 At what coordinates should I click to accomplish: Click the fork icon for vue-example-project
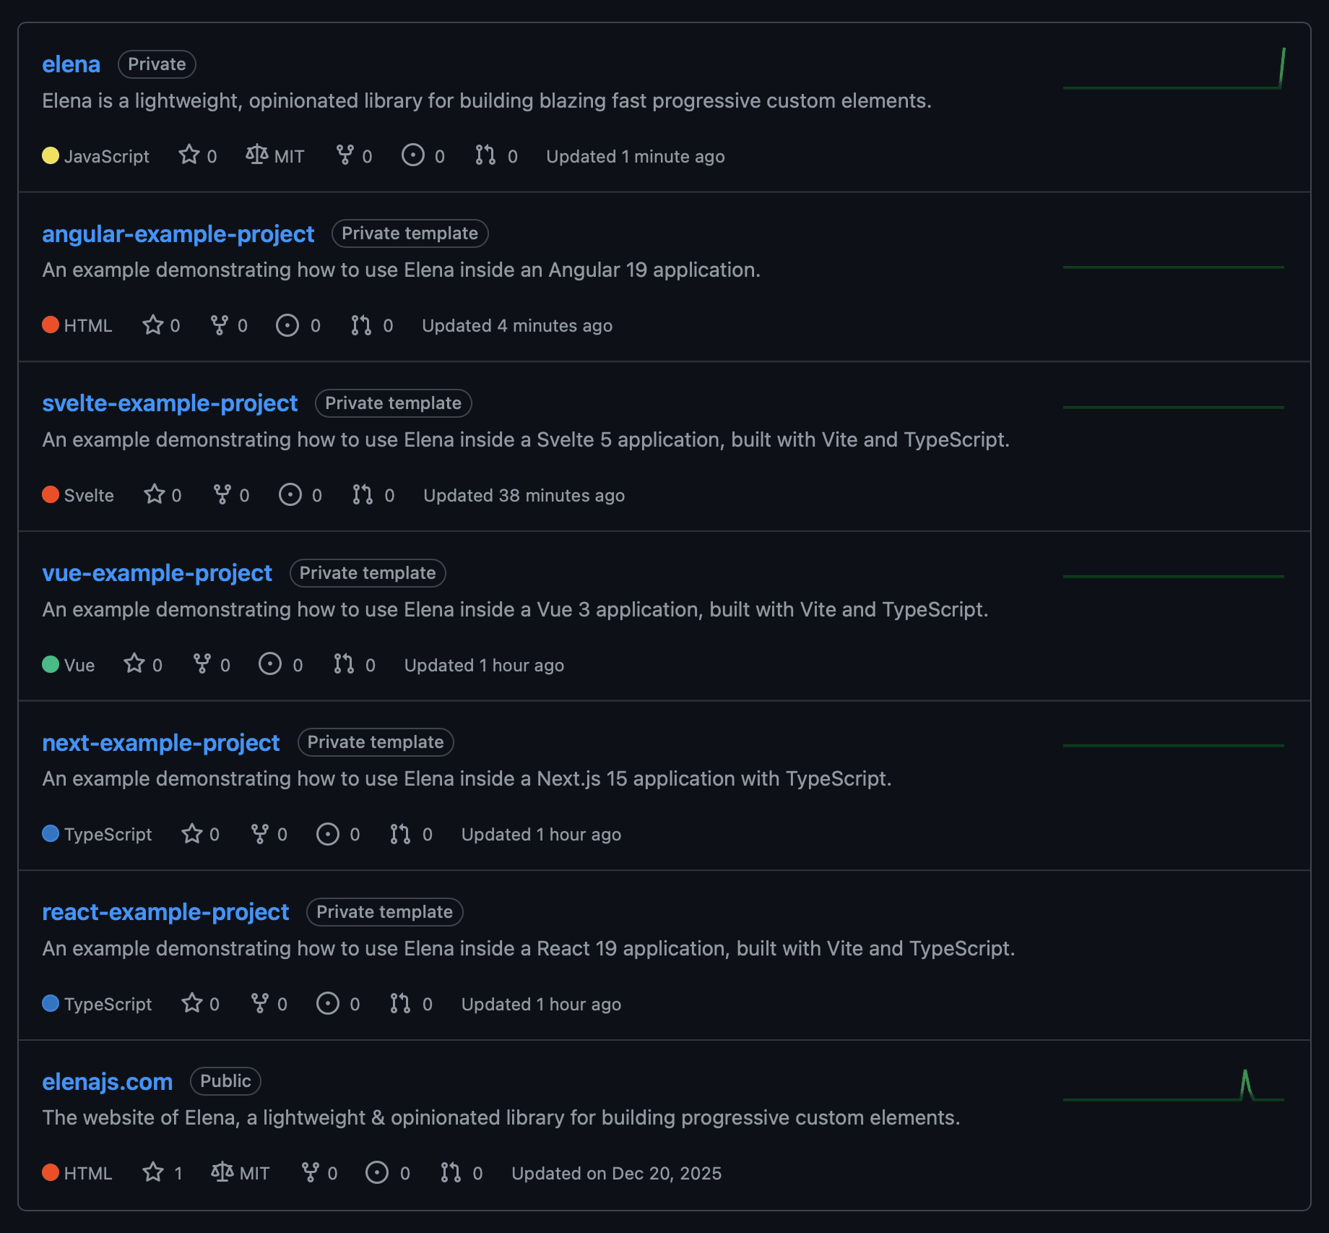[x=202, y=663]
